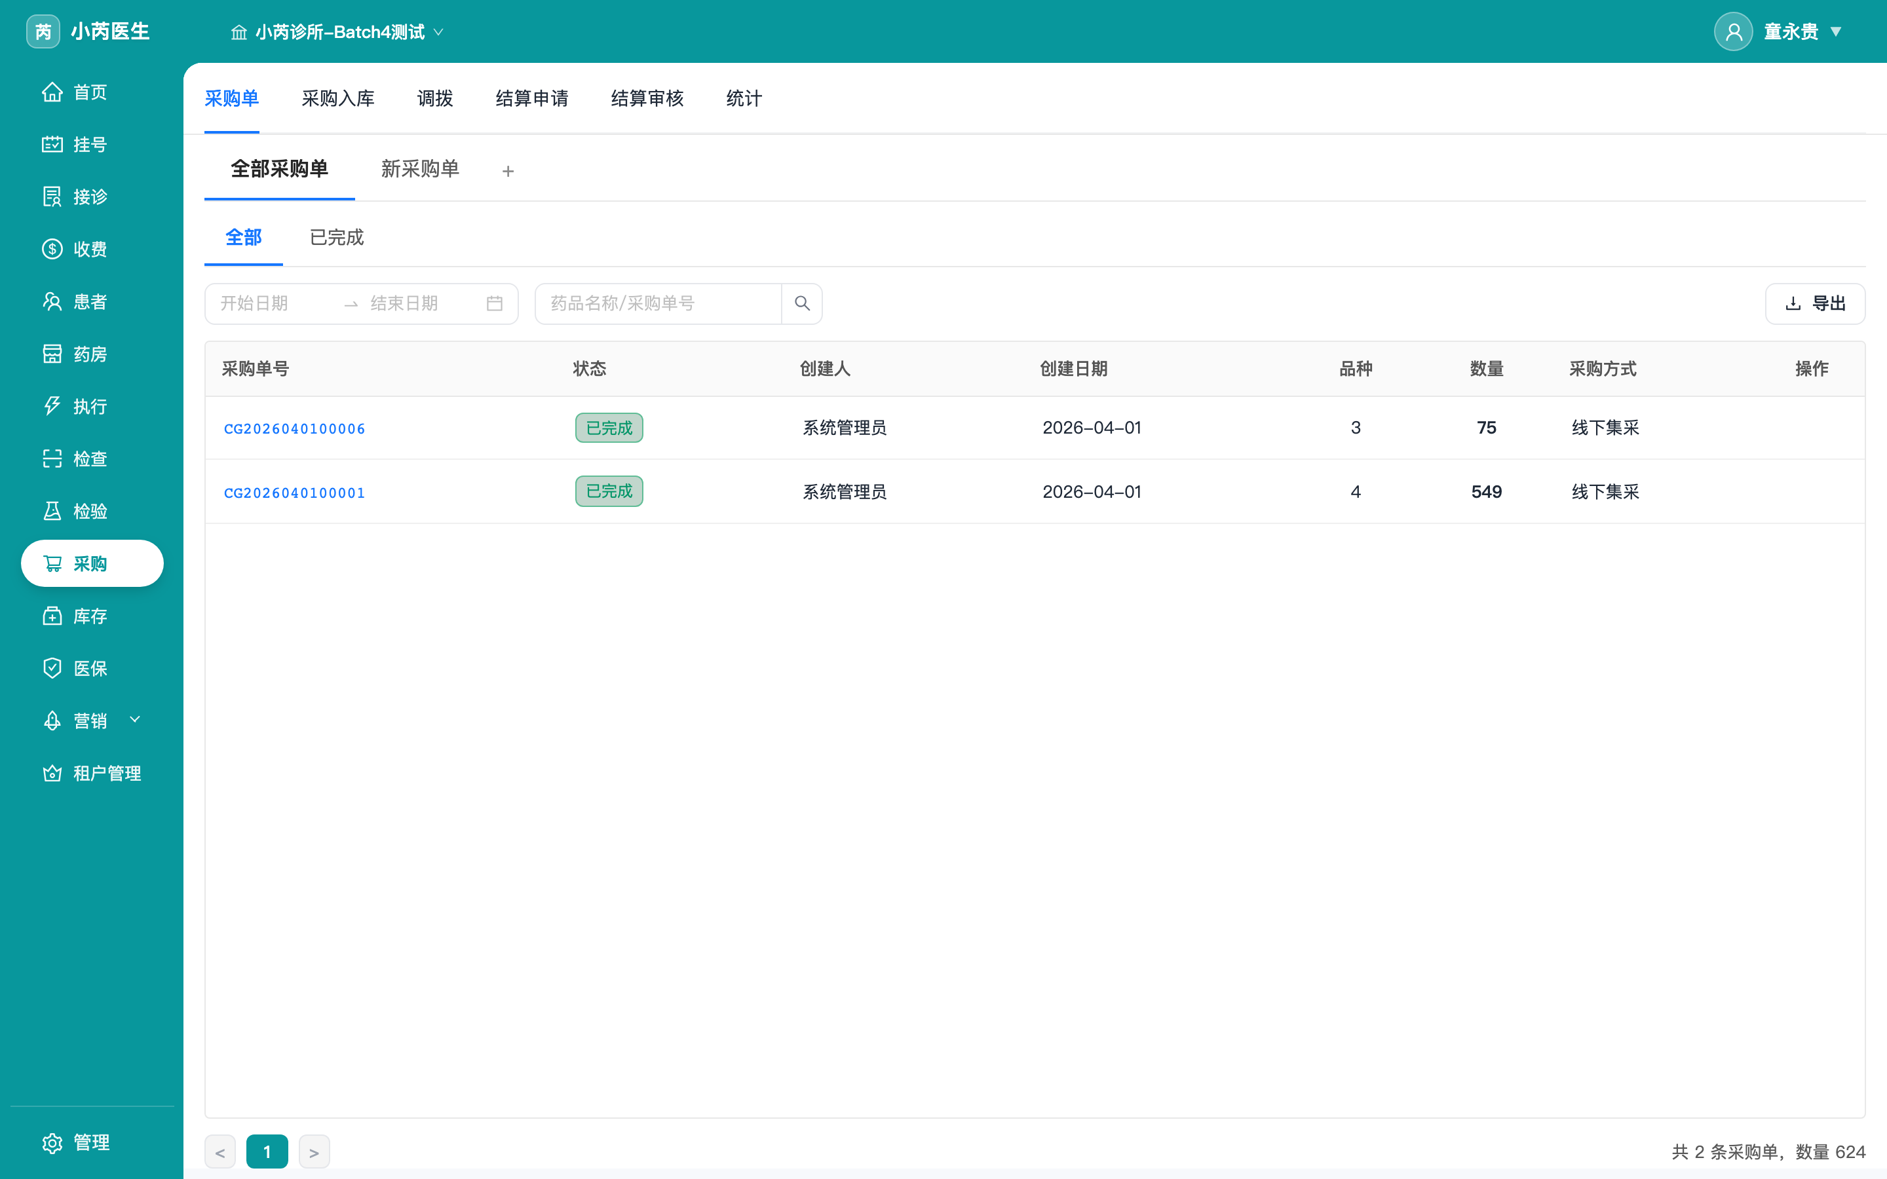Image resolution: width=1887 pixels, height=1179 pixels.
Task: Click 线下集采 in CG2026040100001 row
Action: click(1605, 491)
